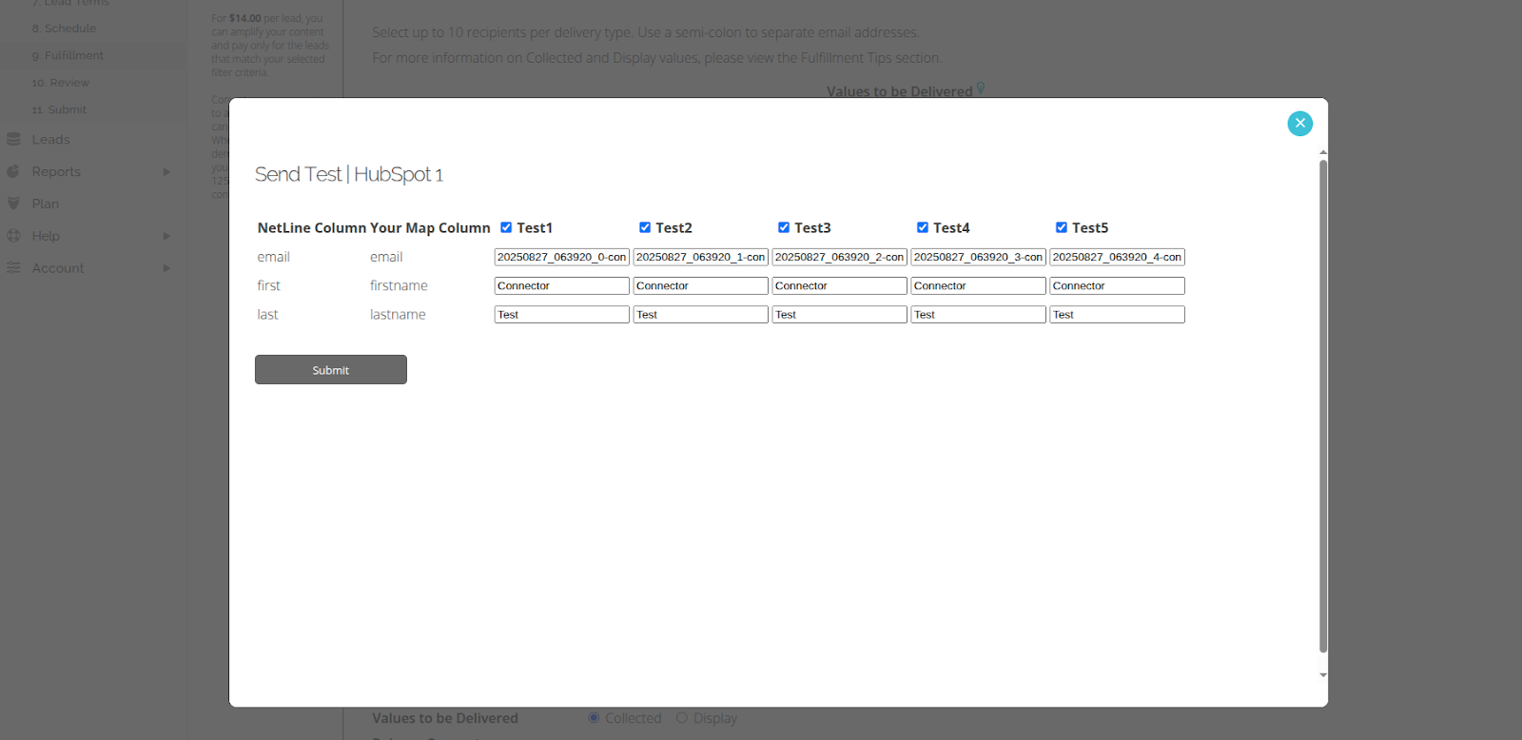This screenshot has width=1522, height=740.
Task: Click the 'lastname' map column text
Action: (398, 314)
